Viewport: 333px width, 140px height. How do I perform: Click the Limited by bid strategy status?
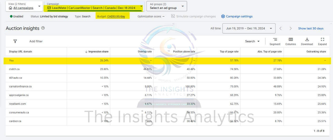coord(54,16)
